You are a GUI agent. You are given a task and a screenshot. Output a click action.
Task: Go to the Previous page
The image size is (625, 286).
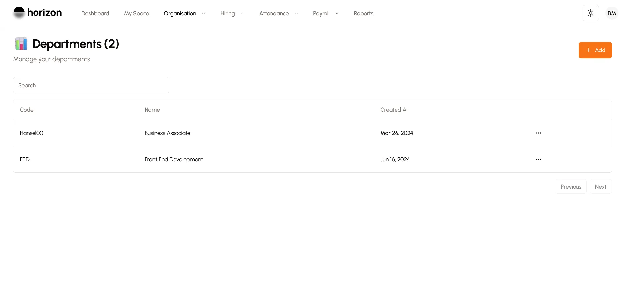point(571,187)
